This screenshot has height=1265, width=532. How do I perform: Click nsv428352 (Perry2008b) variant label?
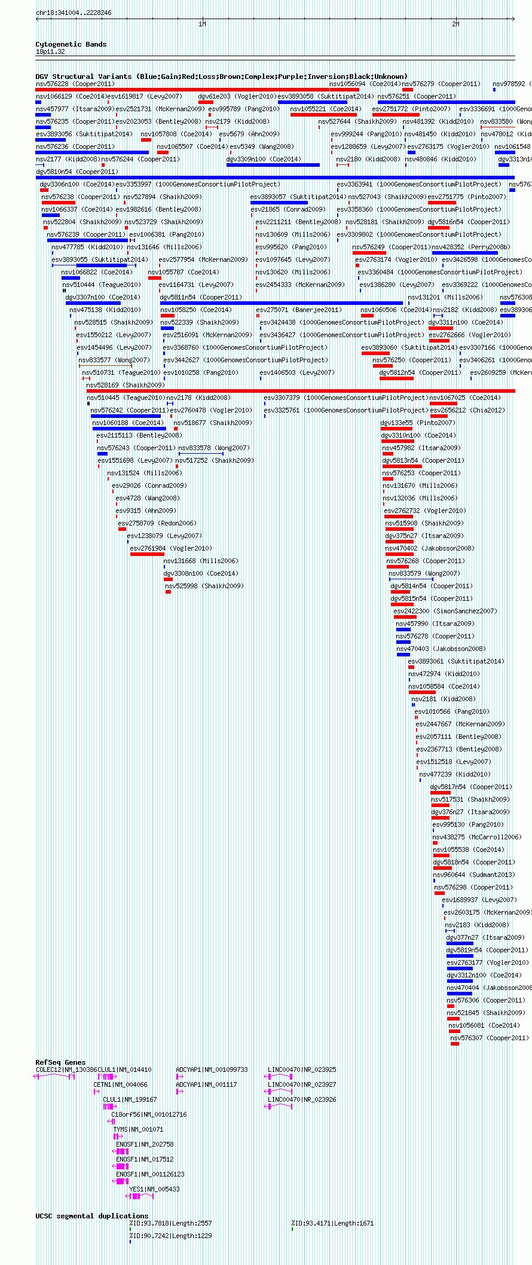coord(471,247)
